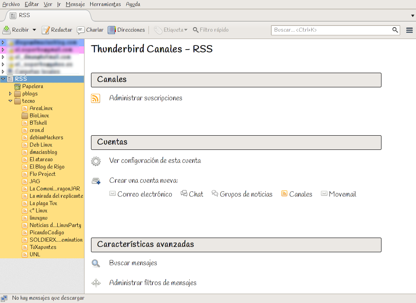Screen dimensions: 416x303
Task: Select the Deb Linux feed
Action: (x=41, y=145)
